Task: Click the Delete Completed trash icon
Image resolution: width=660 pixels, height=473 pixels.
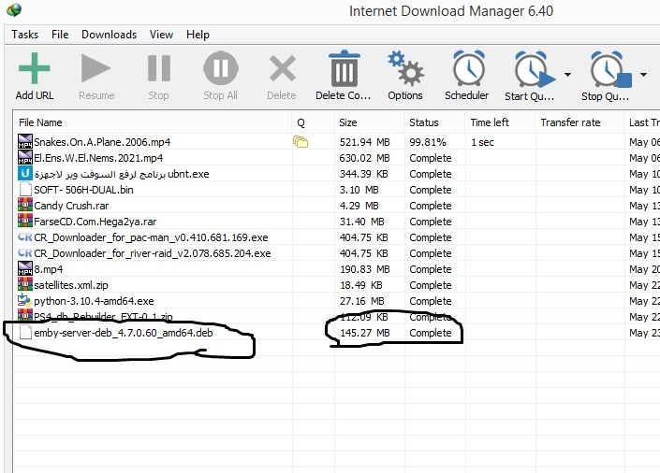Action: coord(344,70)
